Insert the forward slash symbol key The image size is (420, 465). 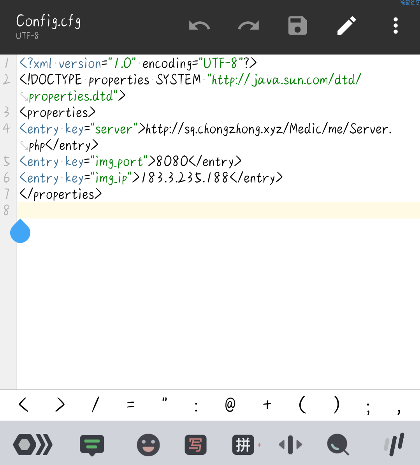tap(95, 405)
